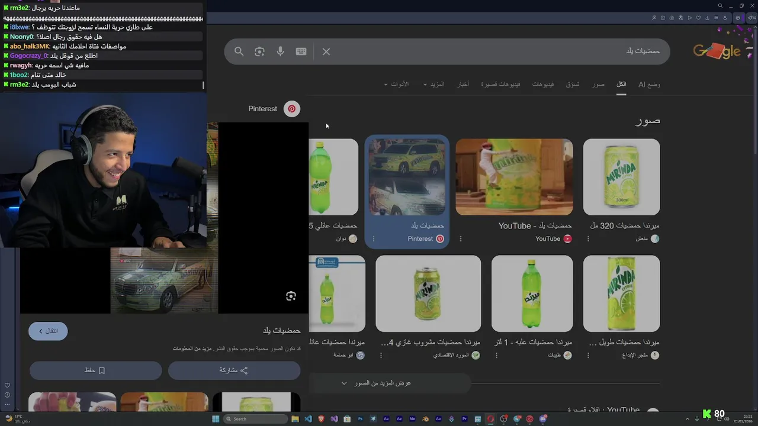Screen dimensions: 758x426
Task: Click the red Pinterest logo in preview header
Action: coord(292,109)
